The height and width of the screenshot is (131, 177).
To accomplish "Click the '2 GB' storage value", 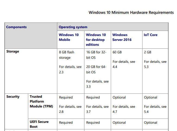I will pos(147,52).
